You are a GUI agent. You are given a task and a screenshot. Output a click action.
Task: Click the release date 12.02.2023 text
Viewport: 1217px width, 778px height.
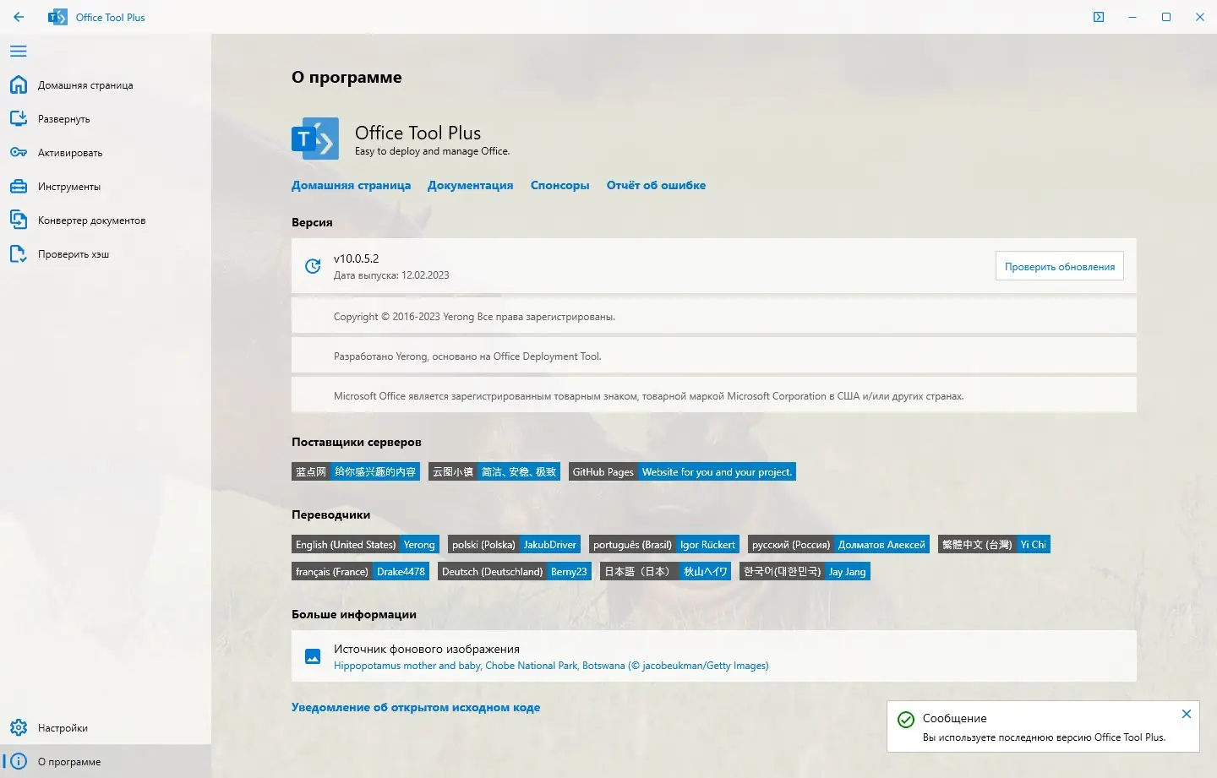pyautogui.click(x=391, y=275)
